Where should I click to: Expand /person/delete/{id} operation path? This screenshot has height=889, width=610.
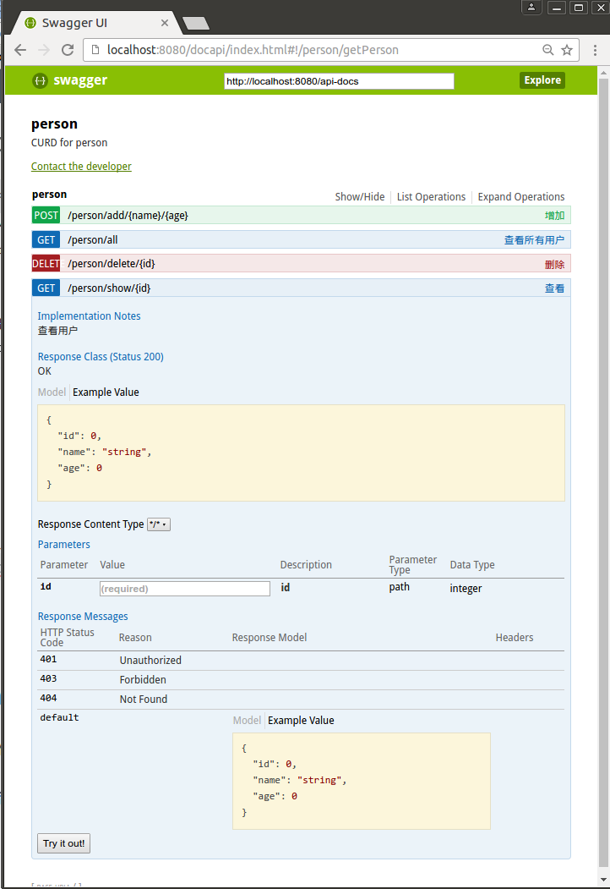[111, 264]
